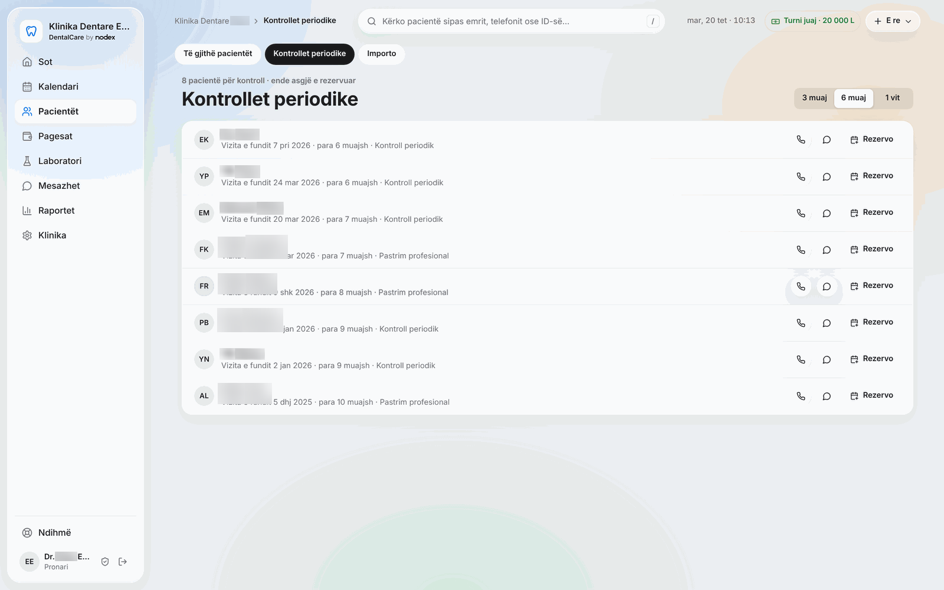Switch to Të gjithë pacientët tab
This screenshot has height=590, width=944.
[x=218, y=54]
